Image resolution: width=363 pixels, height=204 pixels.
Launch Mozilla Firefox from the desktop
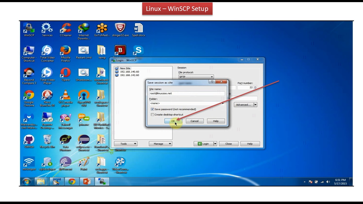tap(66, 54)
